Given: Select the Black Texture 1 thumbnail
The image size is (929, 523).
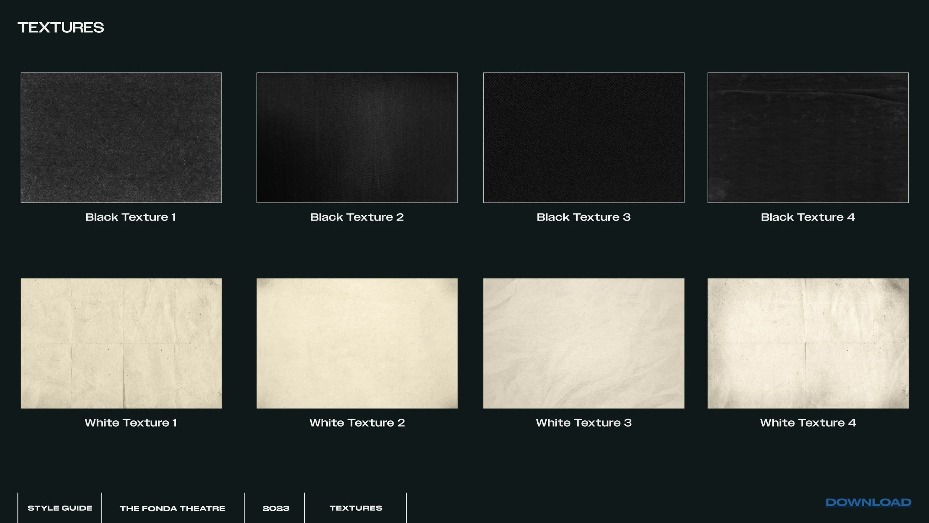Looking at the screenshot, I should [122, 138].
